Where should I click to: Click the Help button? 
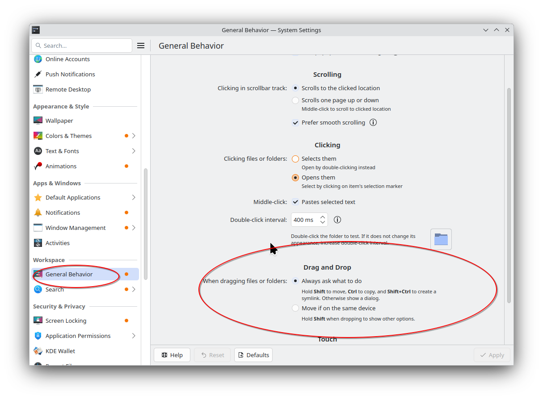pos(172,355)
